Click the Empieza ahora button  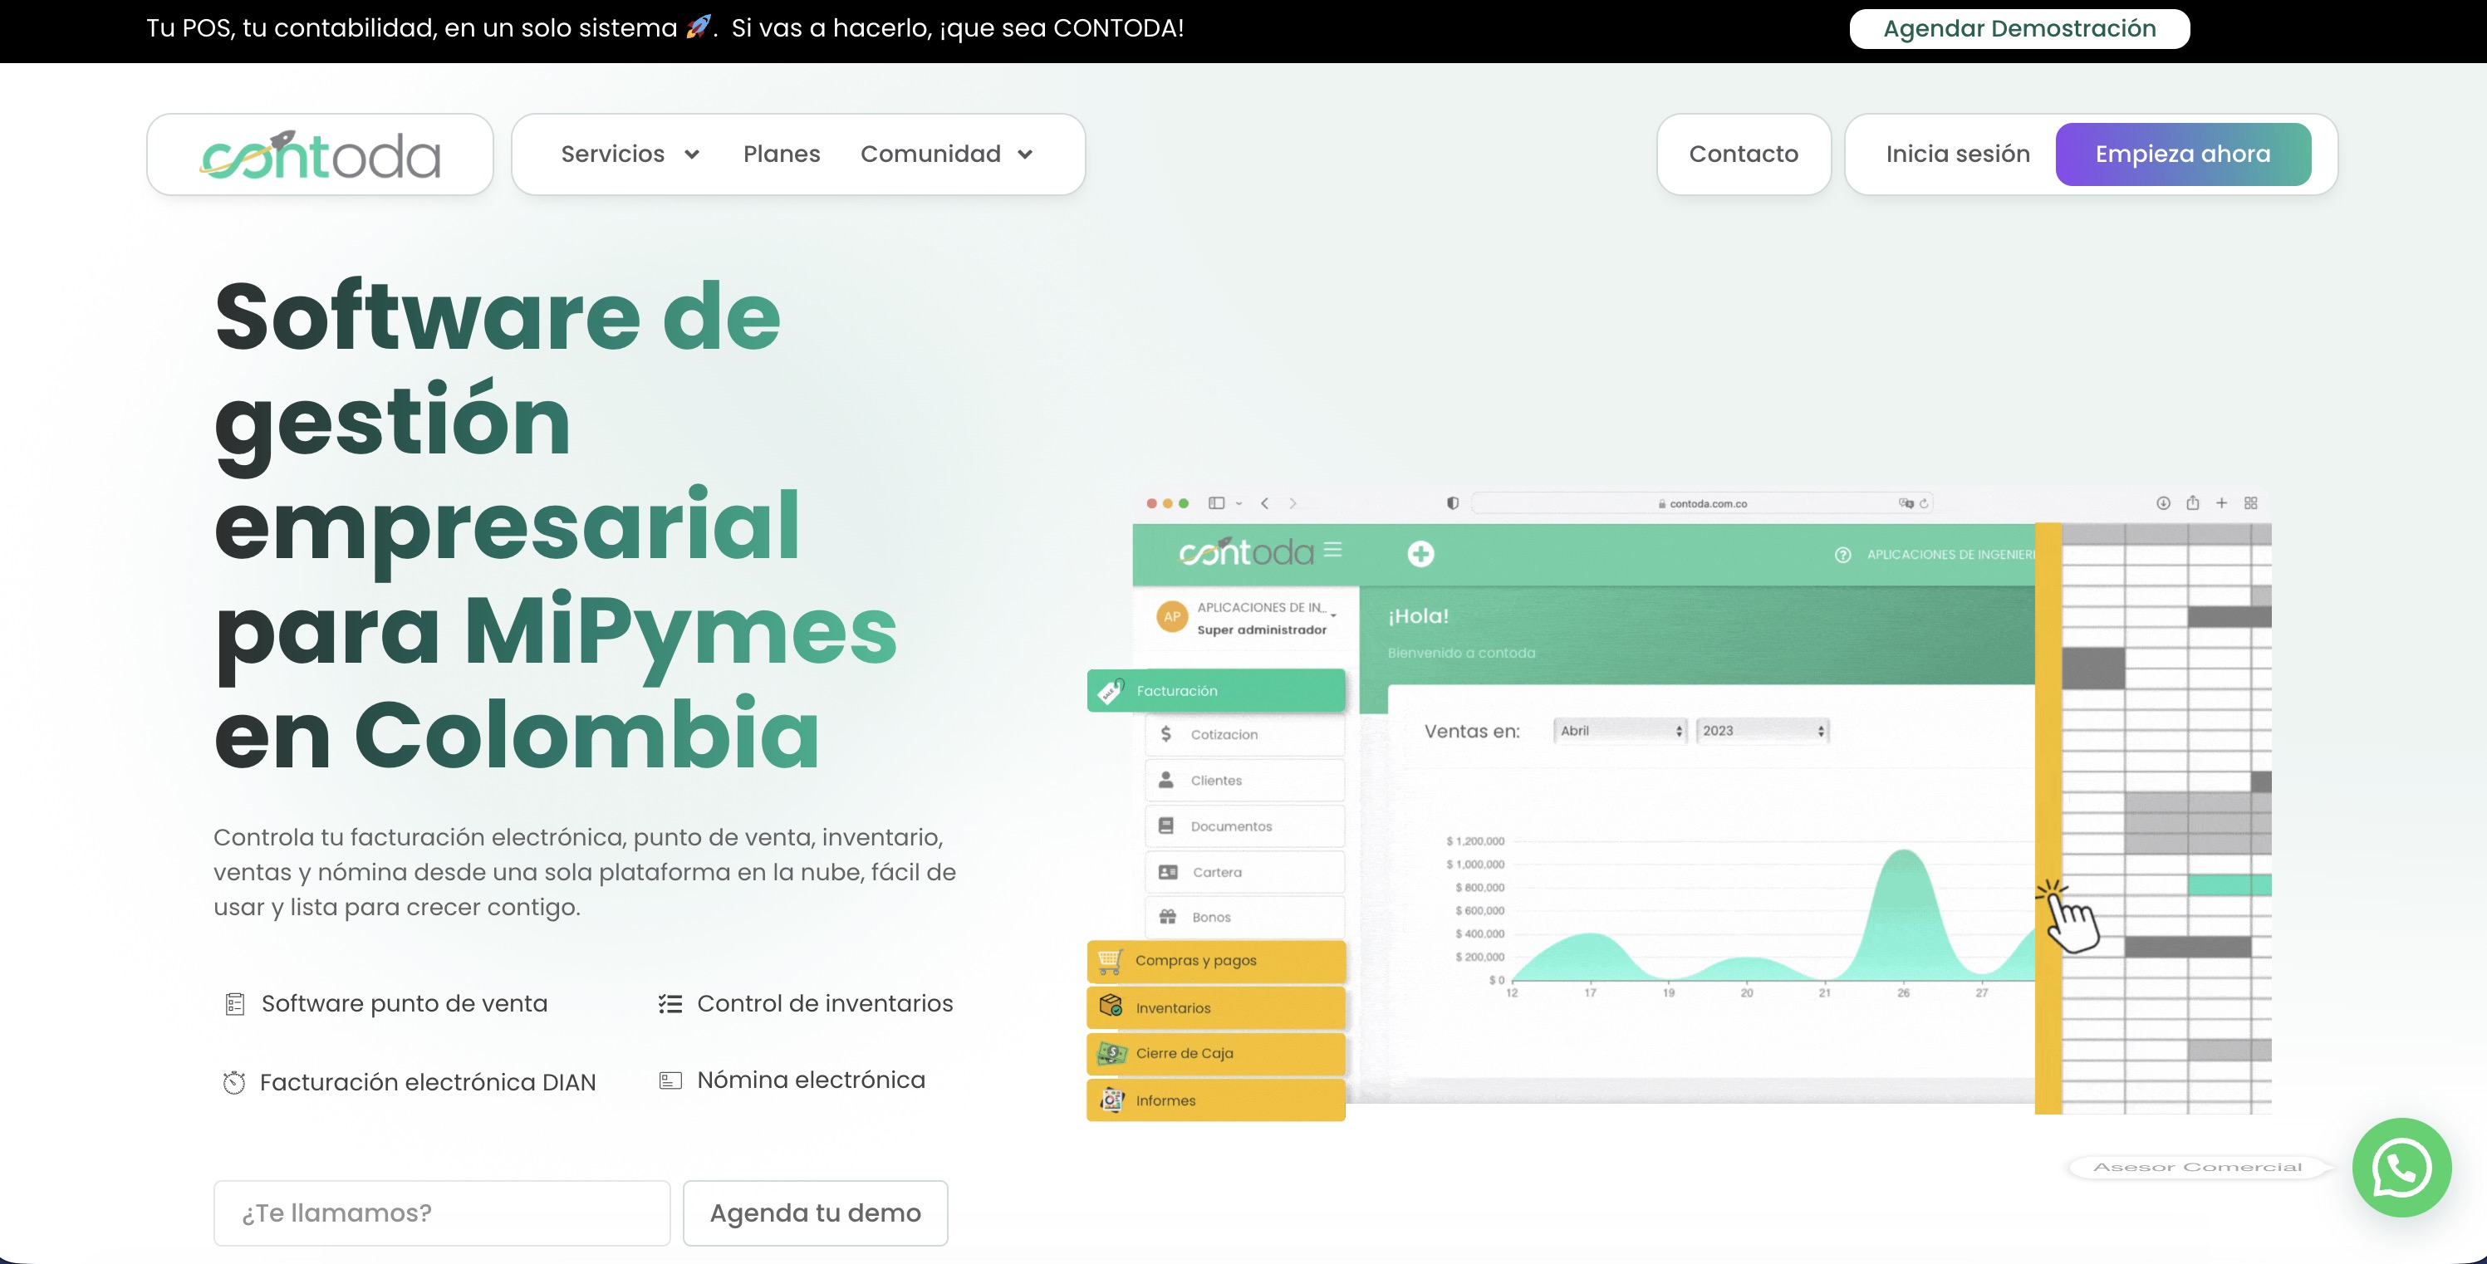tap(2183, 154)
